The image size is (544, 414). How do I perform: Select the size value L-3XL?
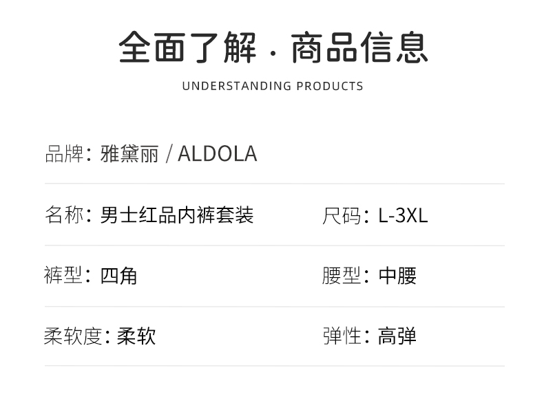pyautogui.click(x=403, y=215)
